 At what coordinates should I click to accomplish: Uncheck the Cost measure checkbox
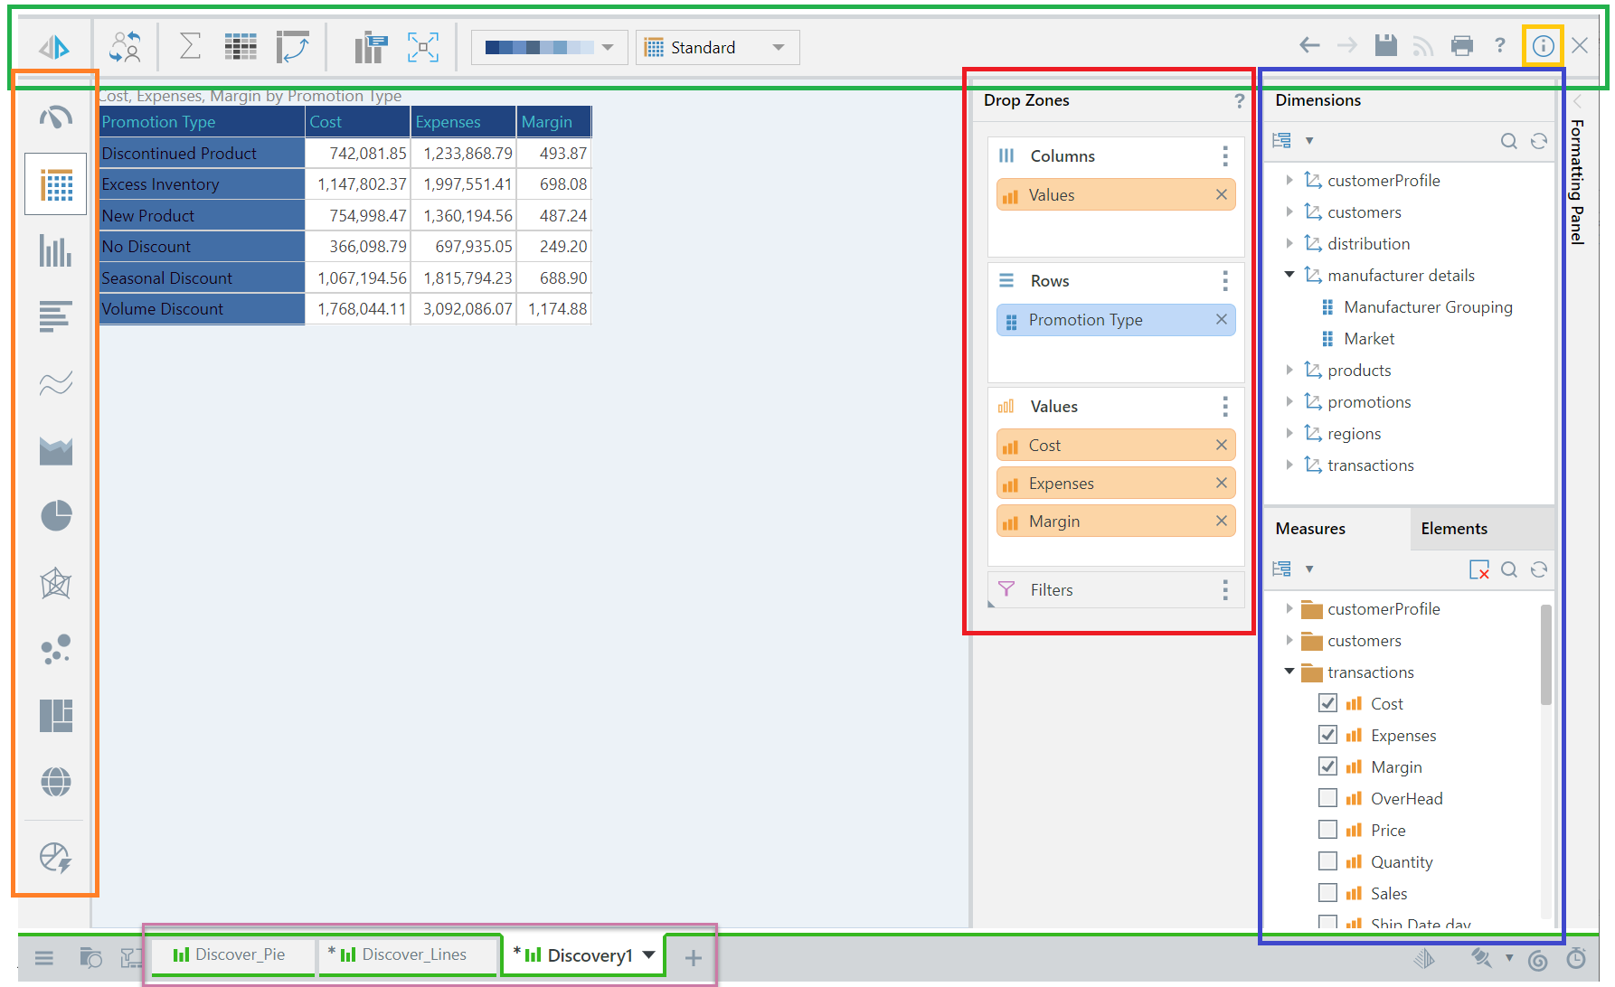click(1327, 703)
